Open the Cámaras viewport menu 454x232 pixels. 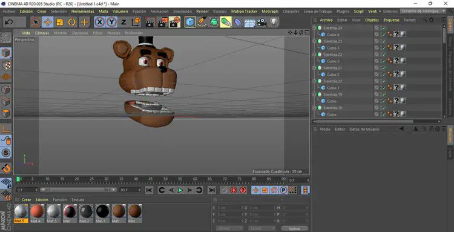pos(42,33)
